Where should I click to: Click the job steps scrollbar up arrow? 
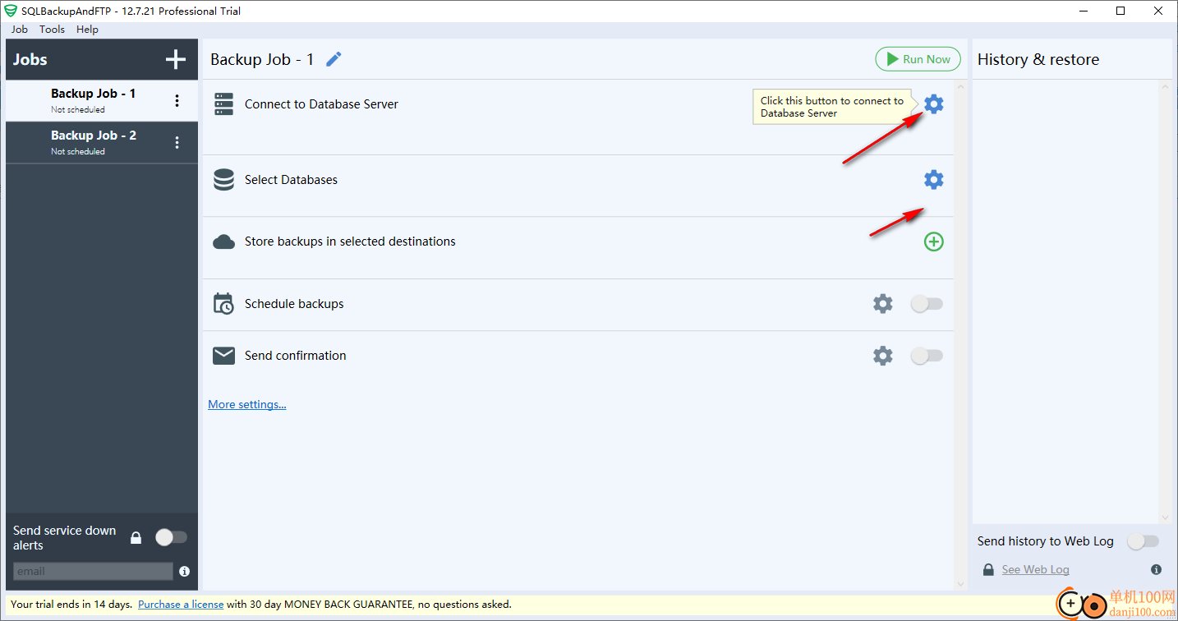pyautogui.click(x=961, y=85)
